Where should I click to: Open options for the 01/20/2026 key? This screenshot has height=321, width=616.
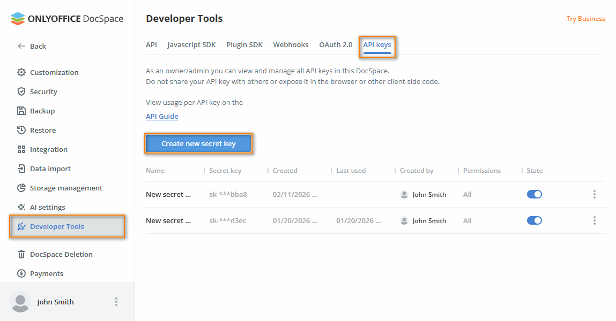(595, 220)
